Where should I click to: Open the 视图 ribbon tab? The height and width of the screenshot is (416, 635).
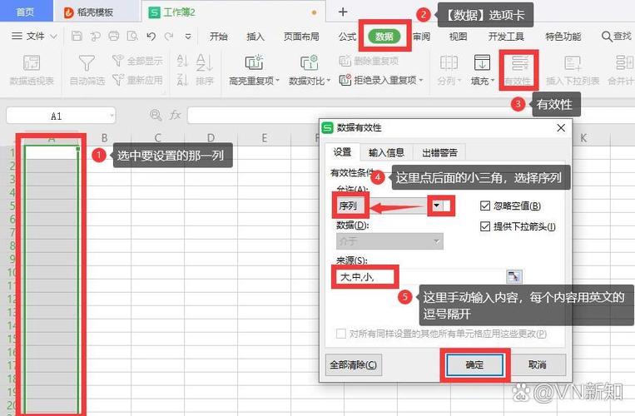coord(458,37)
